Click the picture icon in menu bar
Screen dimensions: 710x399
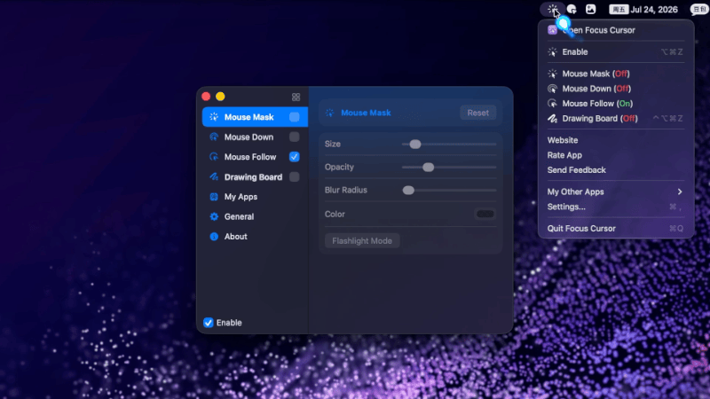pos(590,9)
